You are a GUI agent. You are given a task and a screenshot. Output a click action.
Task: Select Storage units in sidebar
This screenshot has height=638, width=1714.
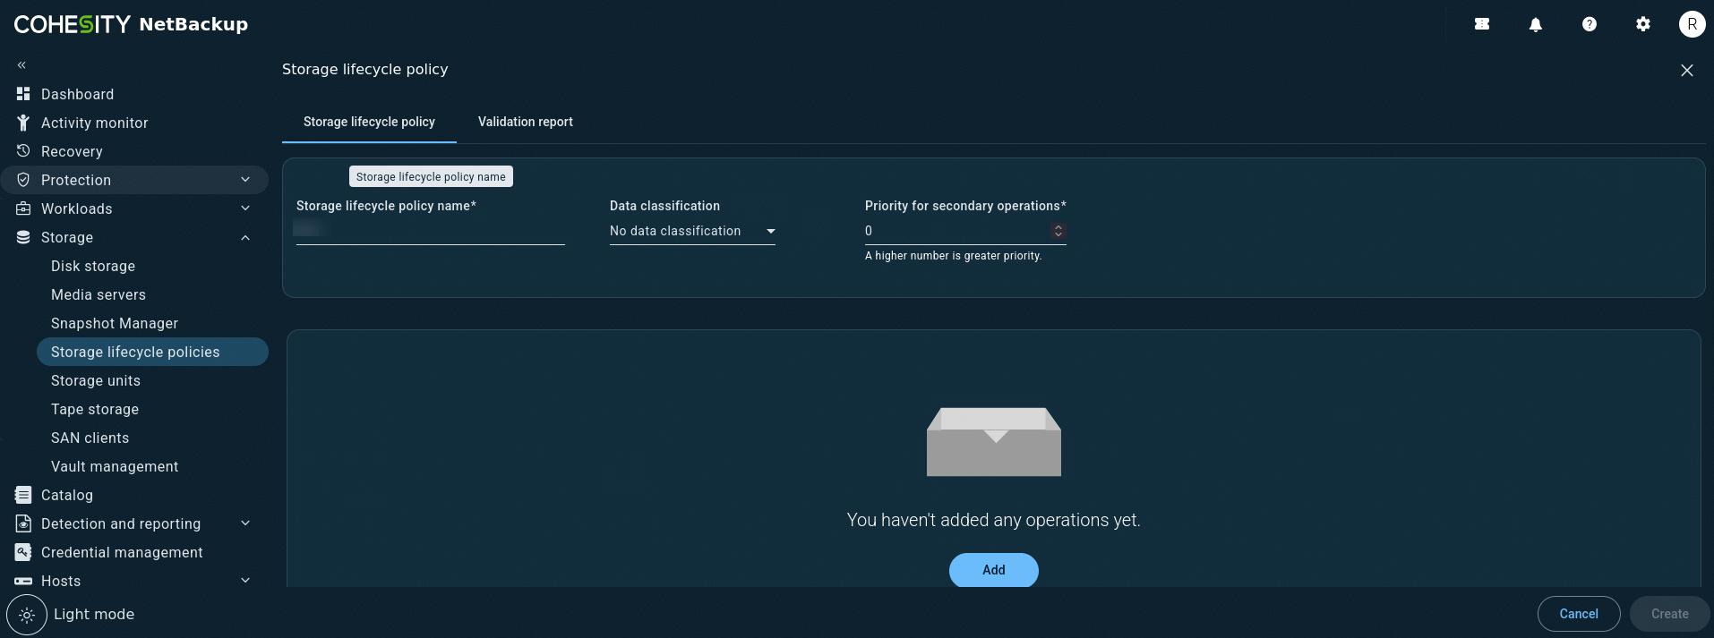(x=96, y=380)
